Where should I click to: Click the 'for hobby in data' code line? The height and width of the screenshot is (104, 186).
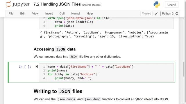click(x=73, y=74)
